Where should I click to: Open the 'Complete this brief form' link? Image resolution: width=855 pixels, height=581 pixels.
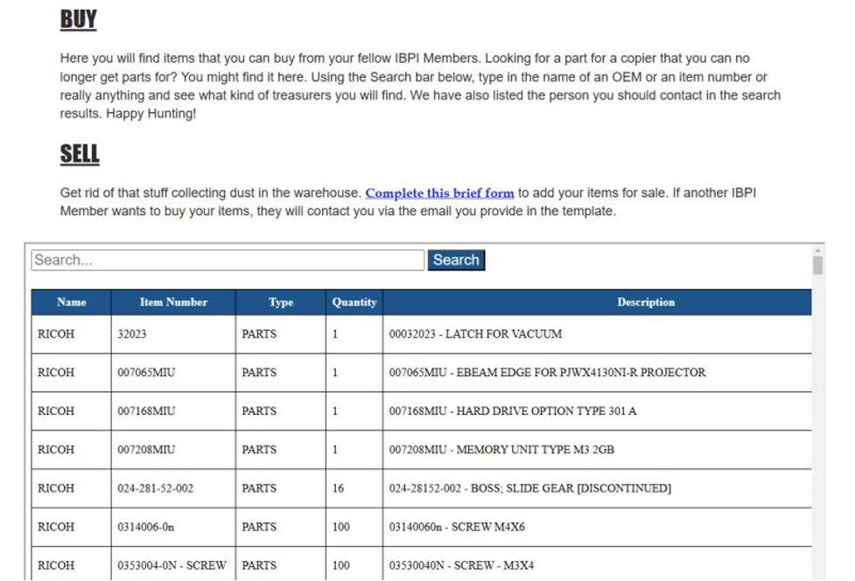(x=439, y=192)
